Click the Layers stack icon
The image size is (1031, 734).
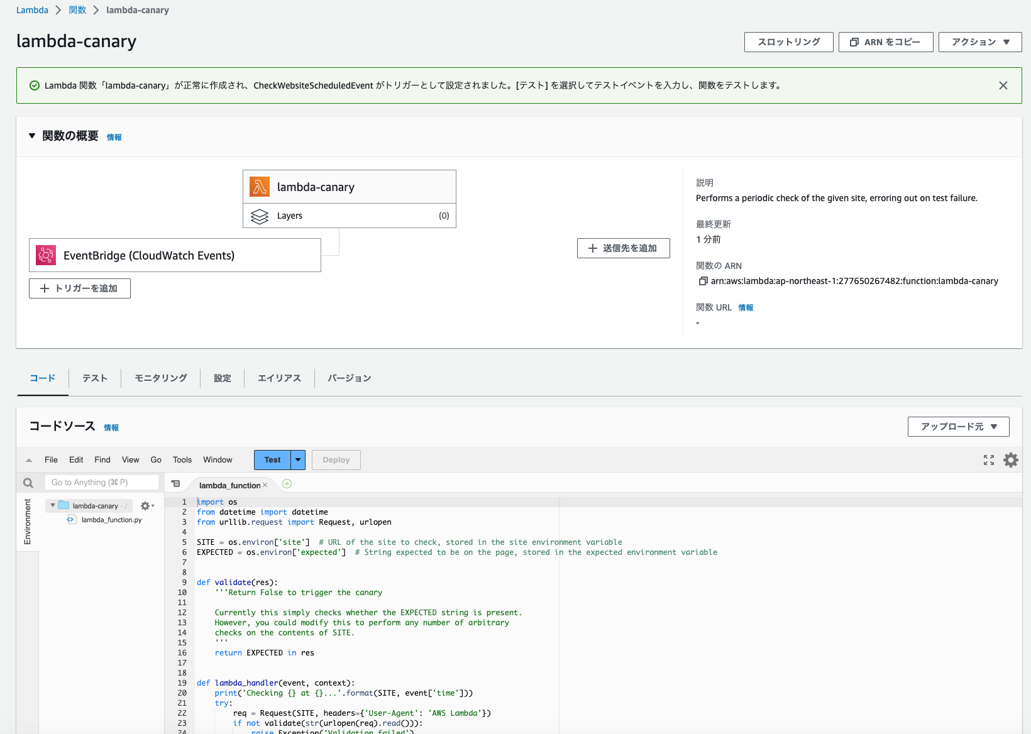pos(260,216)
